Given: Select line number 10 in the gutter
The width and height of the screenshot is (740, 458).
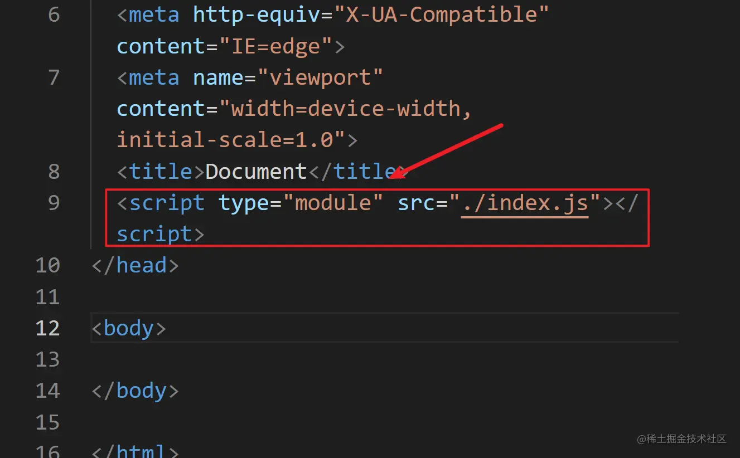Looking at the screenshot, I should click(47, 265).
